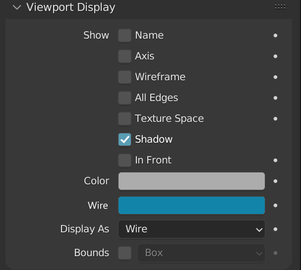Click the Viewport Display panel title

[x=70, y=7]
